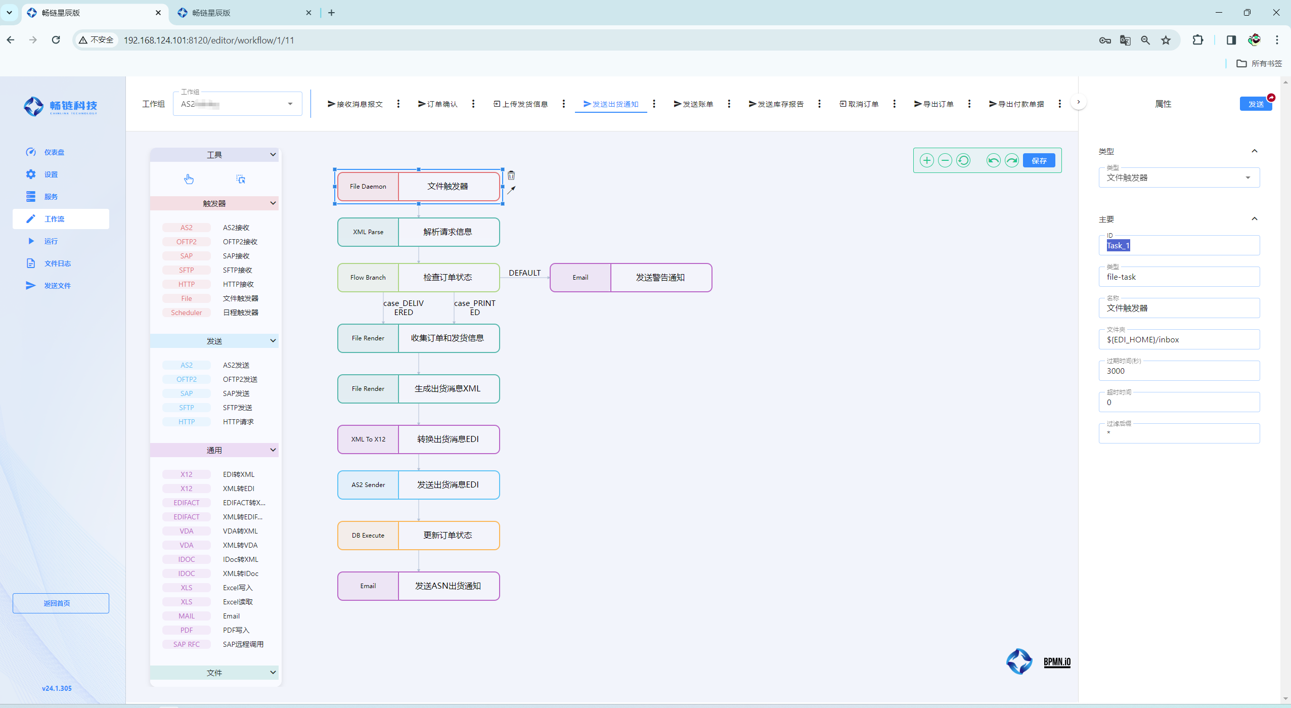This screenshot has width=1291, height=708.
Task: Collapse the 触发器 palette section
Action: tap(273, 203)
